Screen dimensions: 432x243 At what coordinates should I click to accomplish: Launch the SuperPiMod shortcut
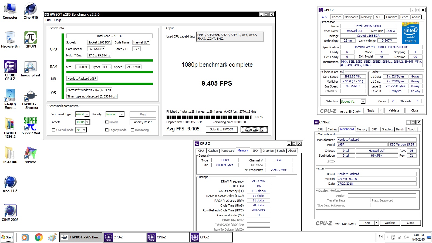(x=31, y=126)
